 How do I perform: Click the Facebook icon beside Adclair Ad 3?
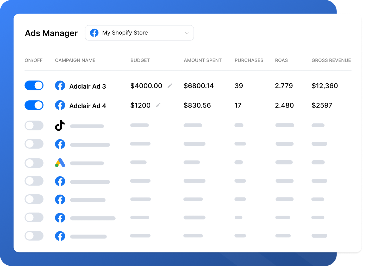(x=60, y=85)
